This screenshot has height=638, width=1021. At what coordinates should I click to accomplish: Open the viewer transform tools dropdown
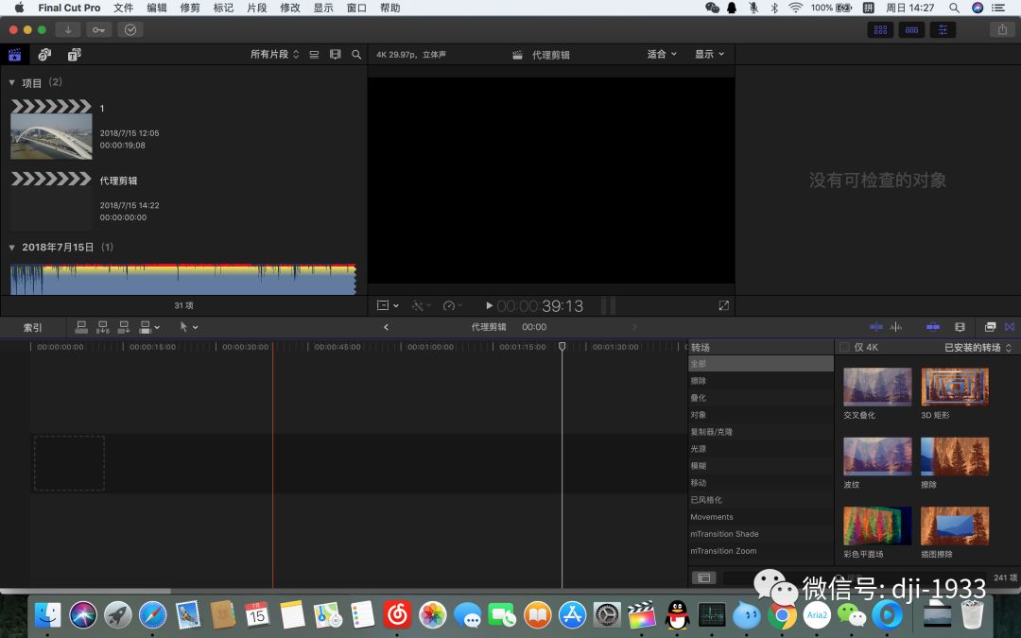(389, 305)
